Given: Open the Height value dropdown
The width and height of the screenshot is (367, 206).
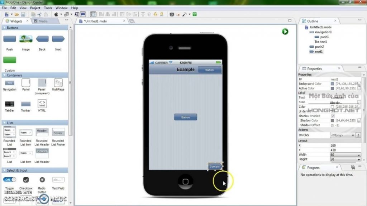Looking at the screenshot, I should coord(358,159).
